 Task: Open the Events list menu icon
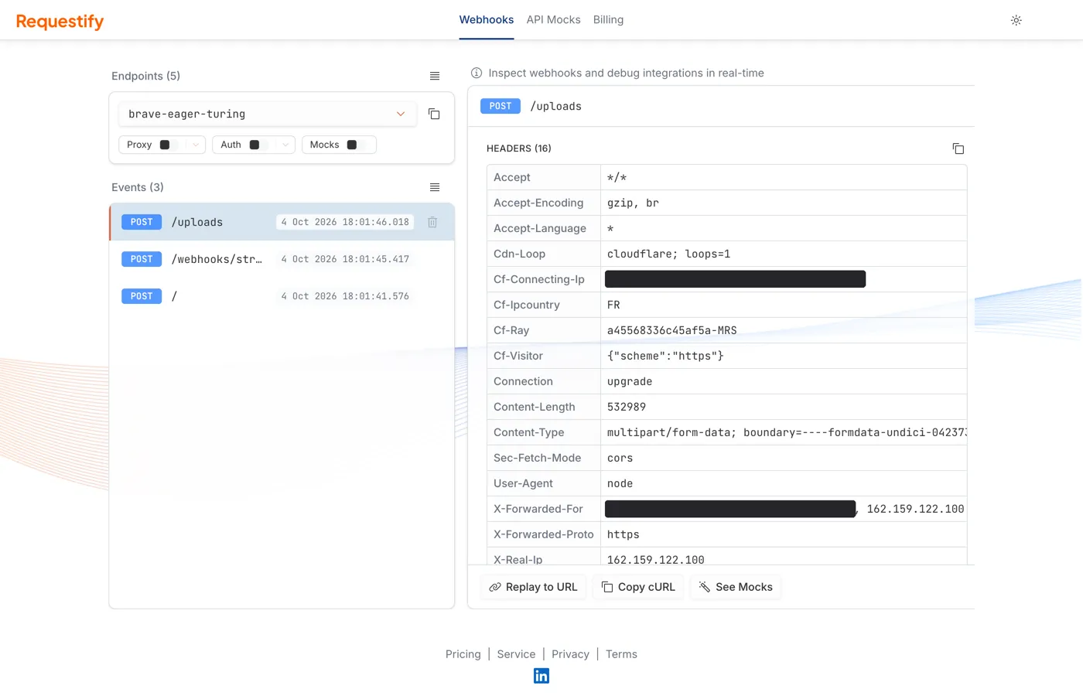(x=435, y=187)
